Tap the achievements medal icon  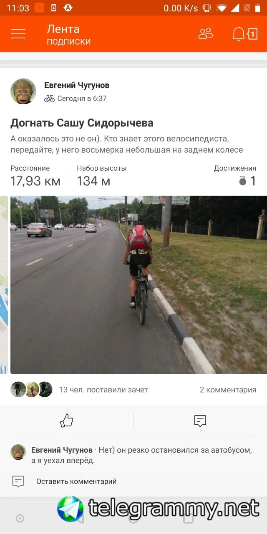[x=243, y=181]
